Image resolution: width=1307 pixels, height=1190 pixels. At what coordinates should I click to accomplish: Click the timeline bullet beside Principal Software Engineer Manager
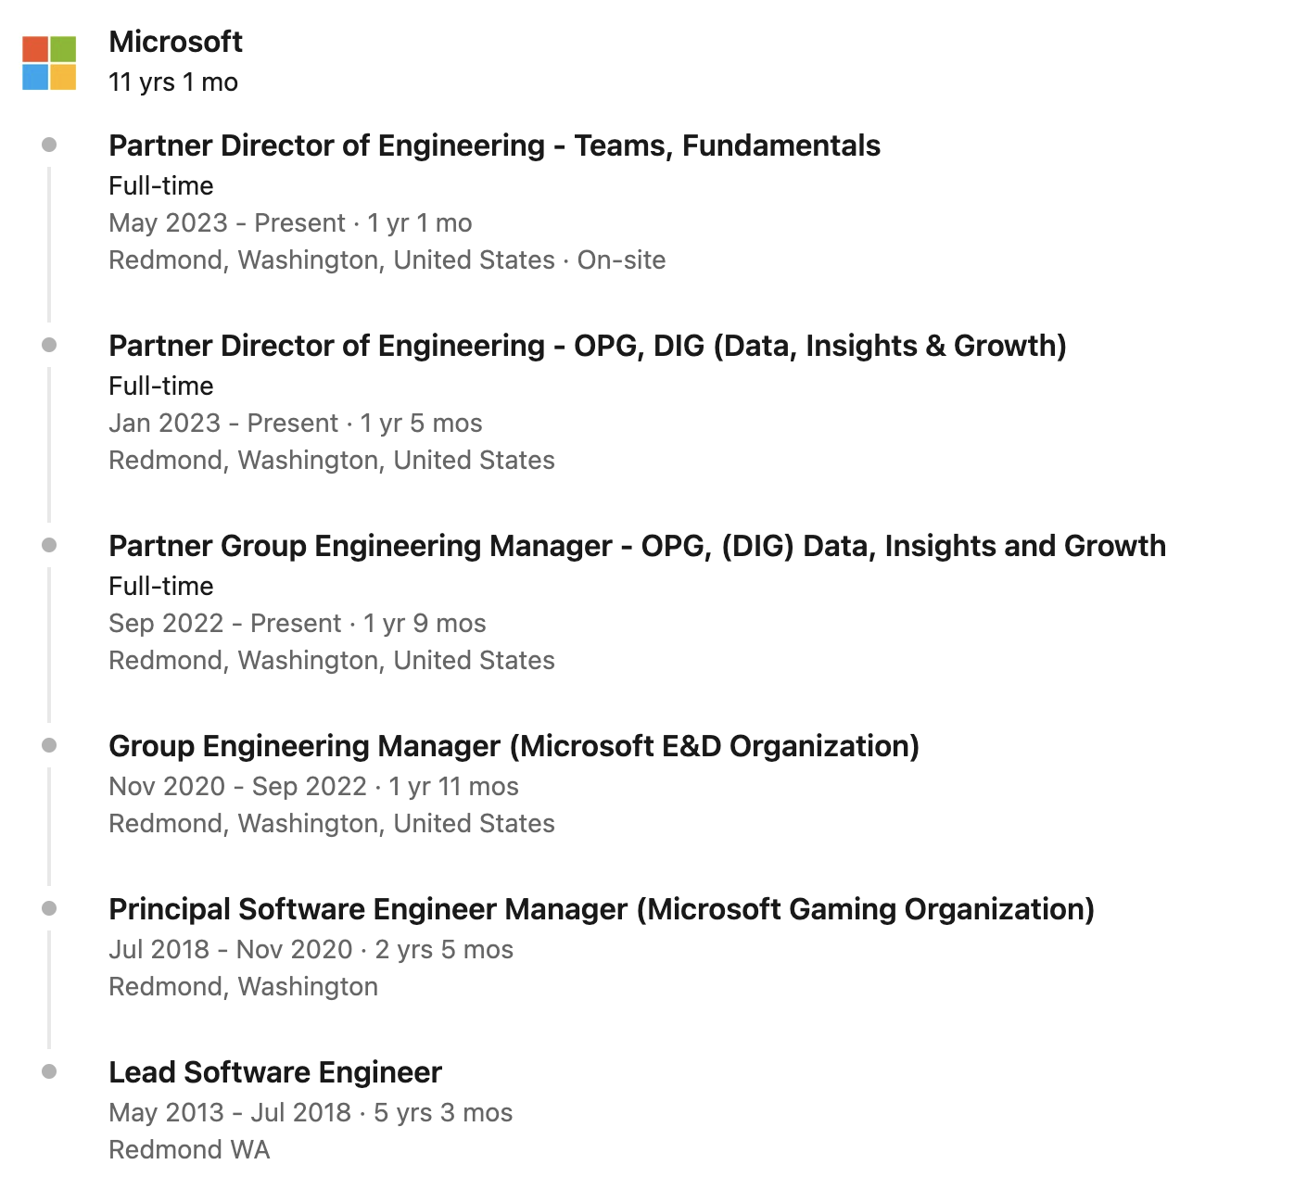[49, 908]
